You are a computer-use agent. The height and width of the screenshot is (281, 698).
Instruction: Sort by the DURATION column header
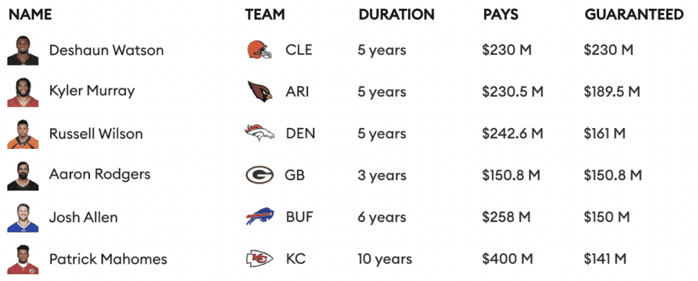pos(397,15)
